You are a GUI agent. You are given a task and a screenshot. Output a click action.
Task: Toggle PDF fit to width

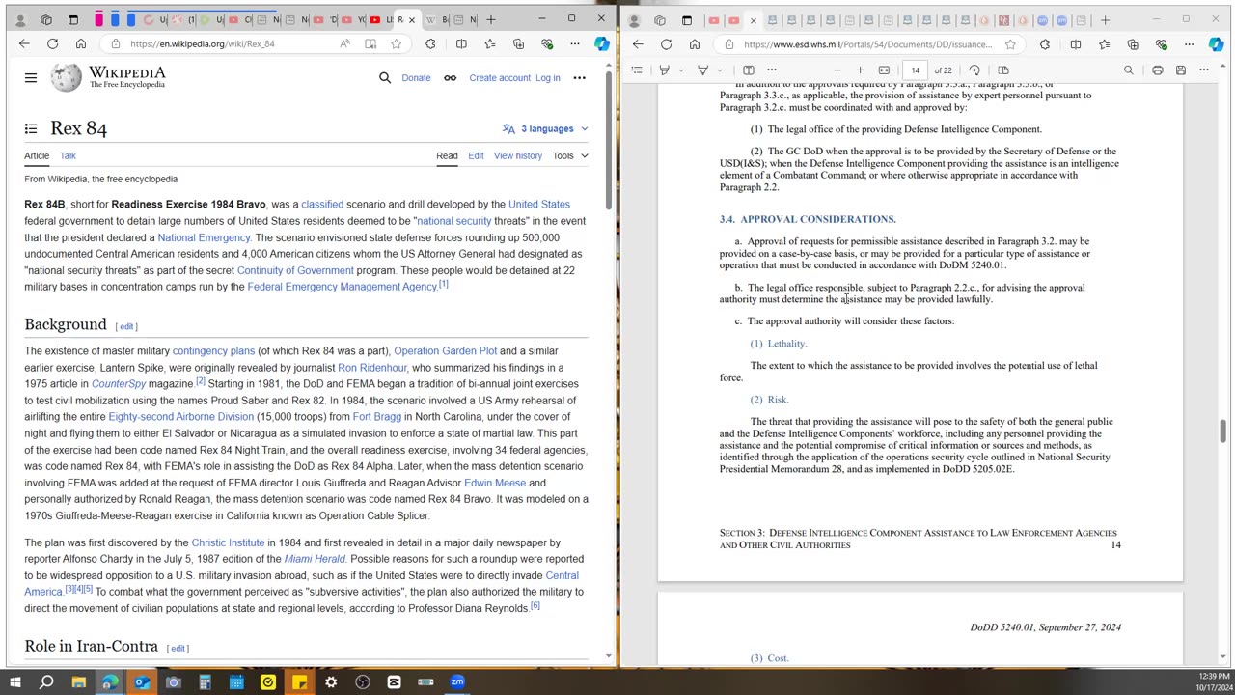pos(884,69)
